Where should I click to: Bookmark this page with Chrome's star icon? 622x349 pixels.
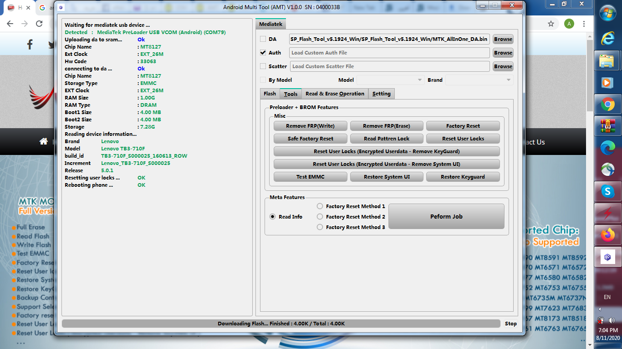(551, 24)
